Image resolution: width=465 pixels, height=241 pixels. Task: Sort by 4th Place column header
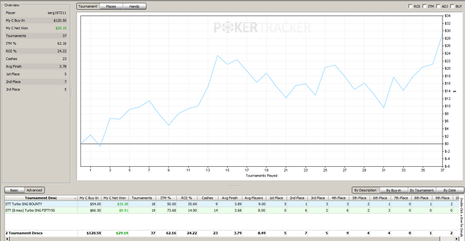(x=338, y=198)
